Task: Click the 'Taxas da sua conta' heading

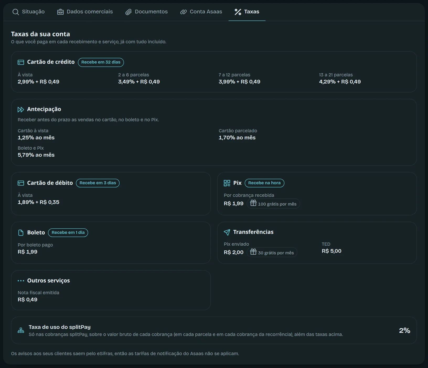Action: click(x=40, y=34)
